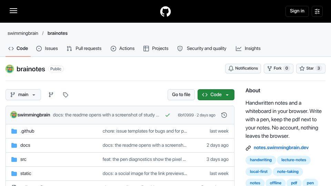Click the Public visibility badge
Image resolution: width=331 pixels, height=186 pixels.
tap(56, 69)
